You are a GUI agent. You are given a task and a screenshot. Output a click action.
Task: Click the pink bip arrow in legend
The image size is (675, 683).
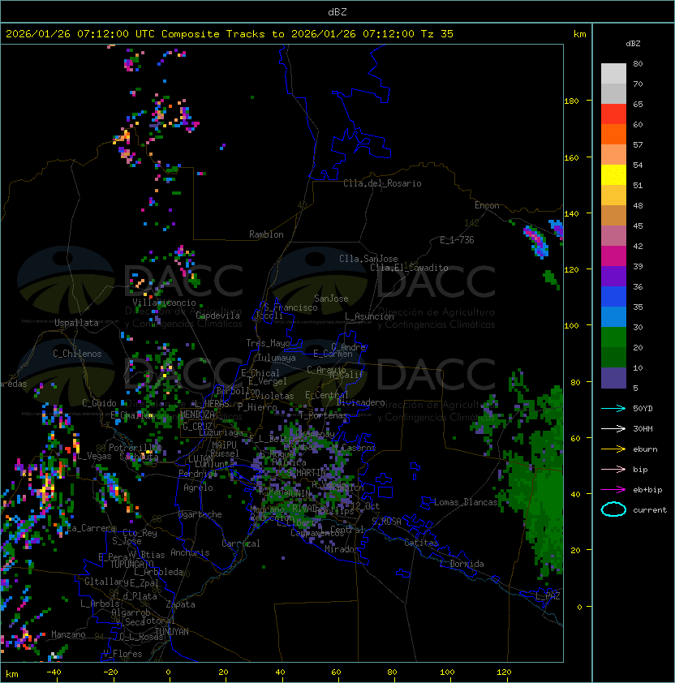point(613,469)
